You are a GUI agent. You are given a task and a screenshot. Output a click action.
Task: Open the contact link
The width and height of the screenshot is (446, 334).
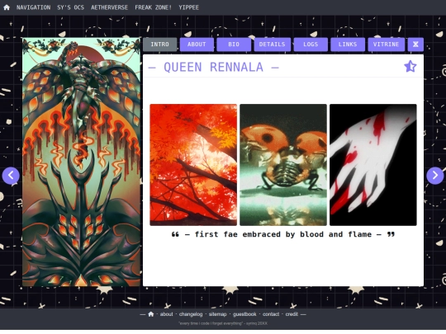coord(271,314)
